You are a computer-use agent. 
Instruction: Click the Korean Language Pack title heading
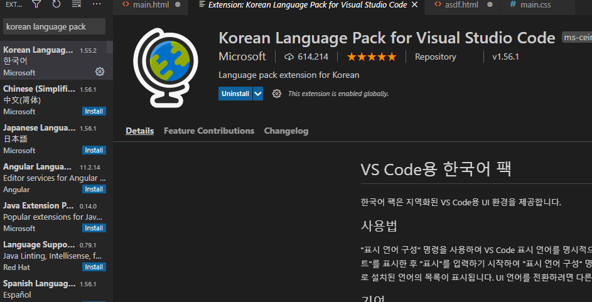387,38
